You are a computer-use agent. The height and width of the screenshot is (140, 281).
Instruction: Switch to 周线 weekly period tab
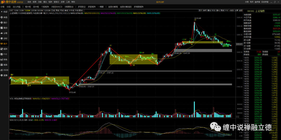(58, 10)
